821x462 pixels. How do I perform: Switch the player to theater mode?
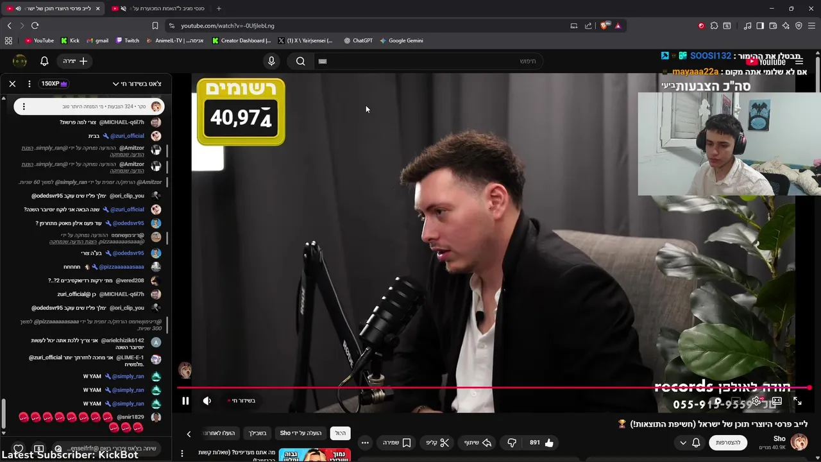[x=777, y=401]
